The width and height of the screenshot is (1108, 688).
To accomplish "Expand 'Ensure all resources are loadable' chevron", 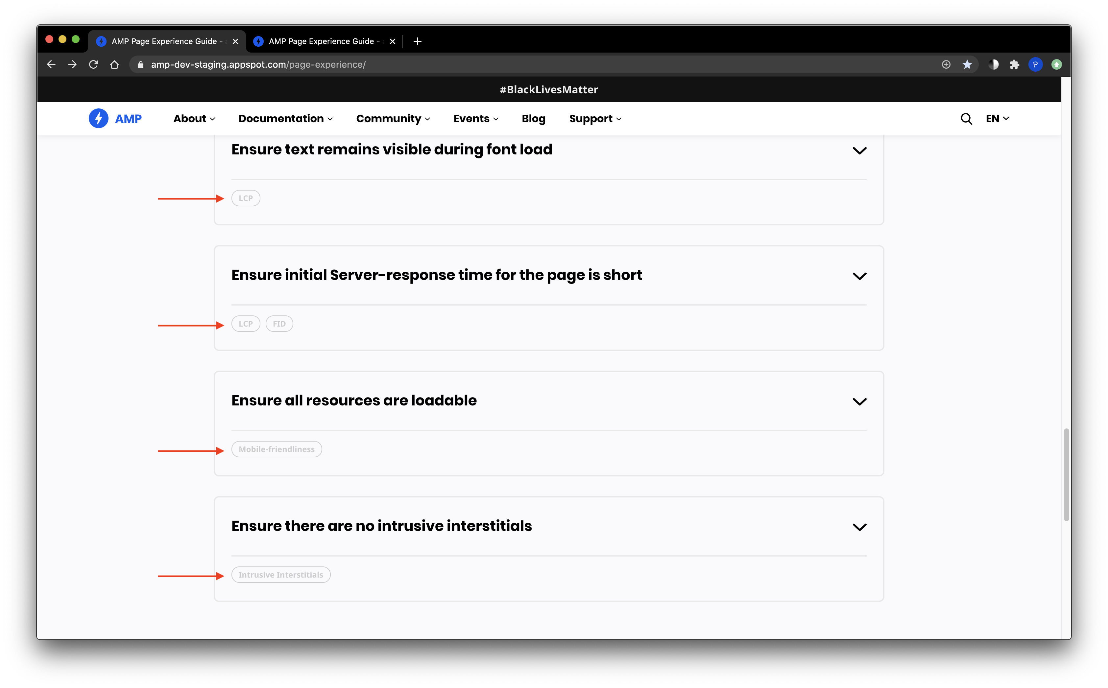I will [x=859, y=402].
